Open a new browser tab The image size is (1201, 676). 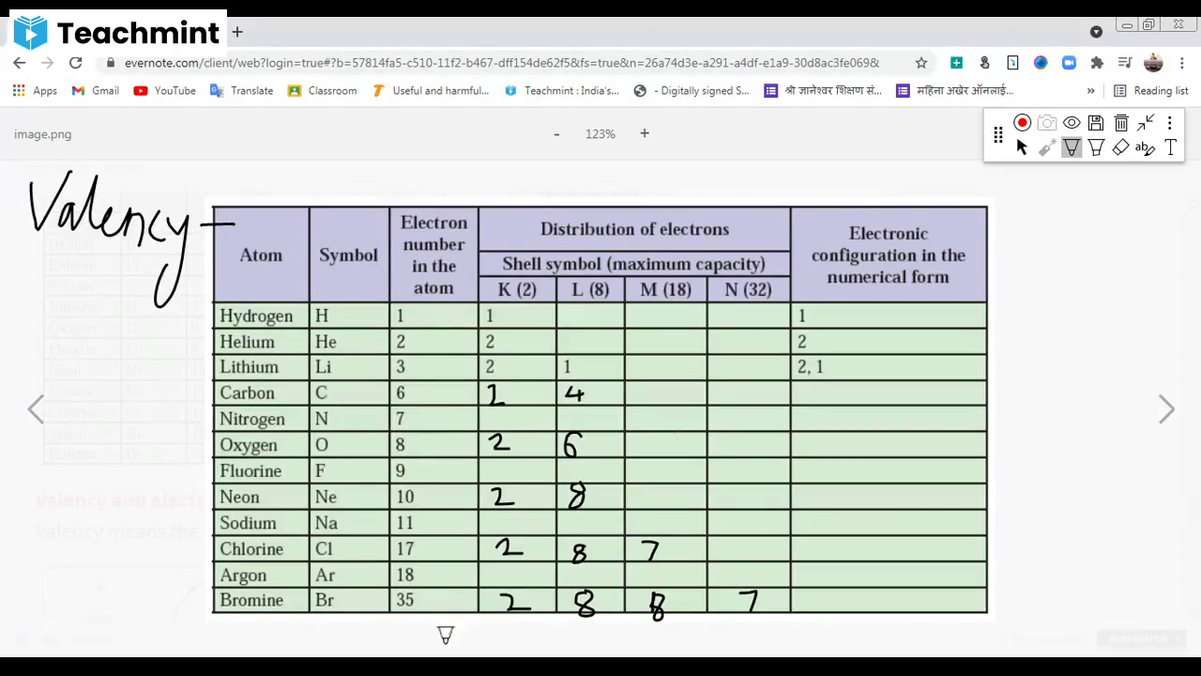[x=236, y=32]
